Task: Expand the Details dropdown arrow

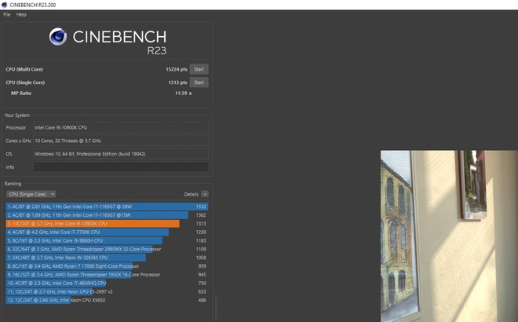Action: tap(205, 194)
